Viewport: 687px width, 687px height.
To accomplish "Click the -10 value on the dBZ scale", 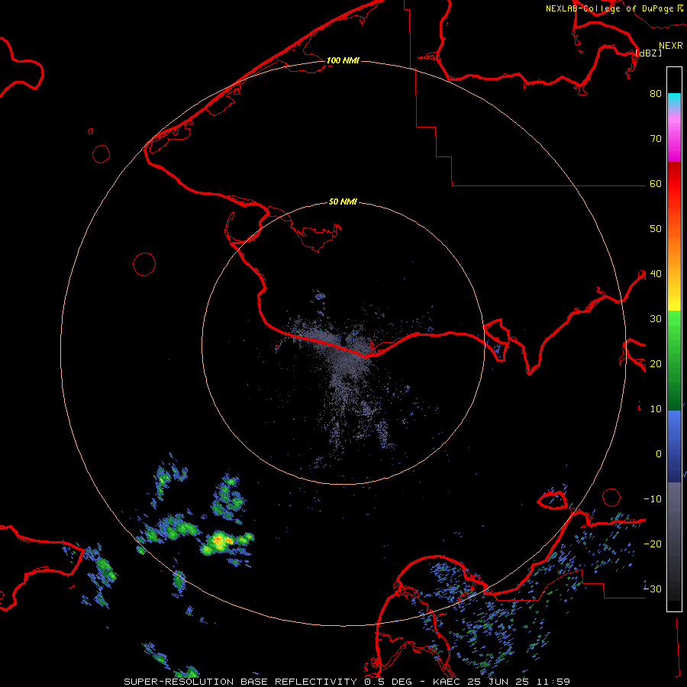I will click(653, 498).
